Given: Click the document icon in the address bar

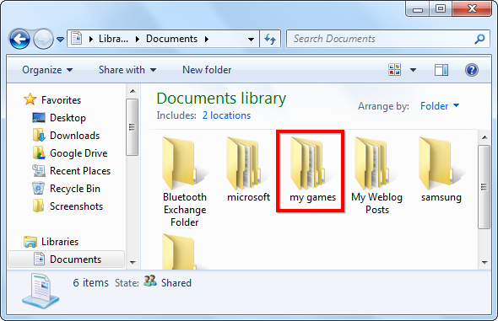Looking at the screenshot, I should [x=77, y=39].
